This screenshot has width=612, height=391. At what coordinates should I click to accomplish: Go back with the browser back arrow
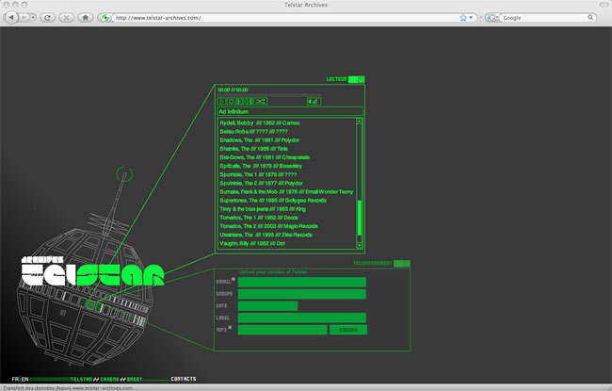(11, 17)
